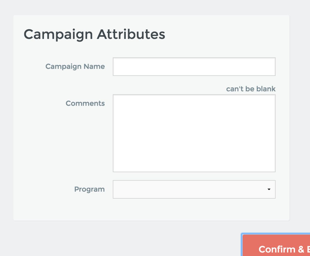
Task: Click the "can't be blank" error message
Action: [251, 89]
